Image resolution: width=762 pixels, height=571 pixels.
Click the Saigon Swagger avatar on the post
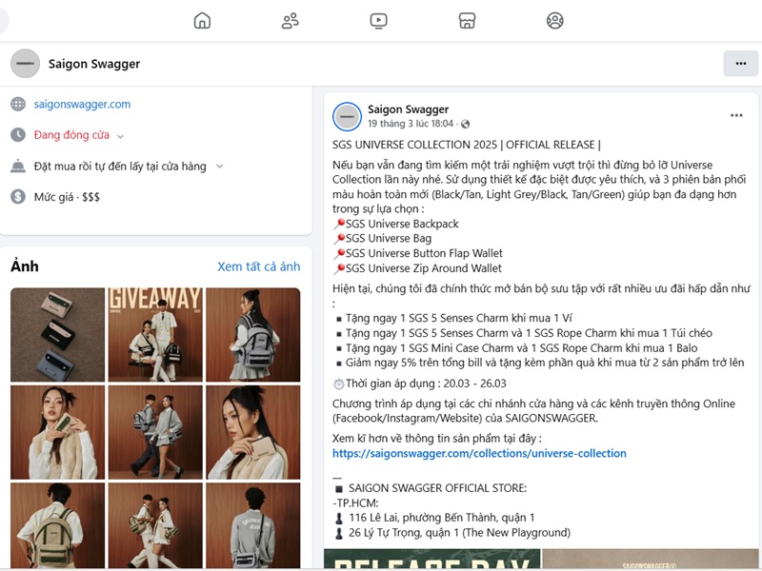coord(347,116)
